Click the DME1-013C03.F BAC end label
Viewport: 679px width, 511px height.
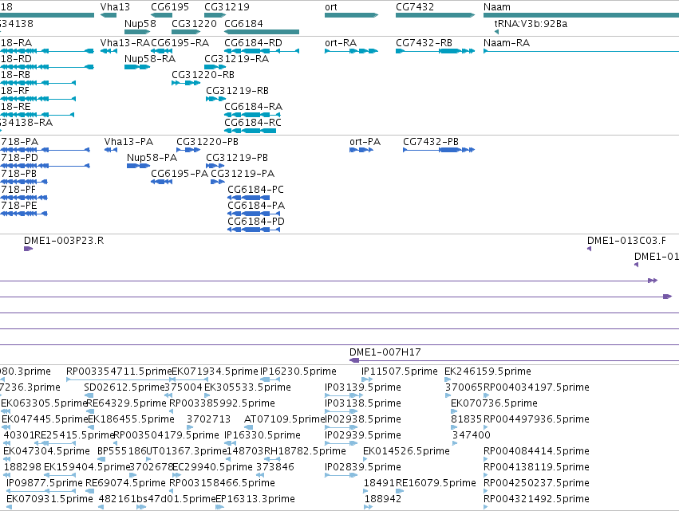(626, 241)
